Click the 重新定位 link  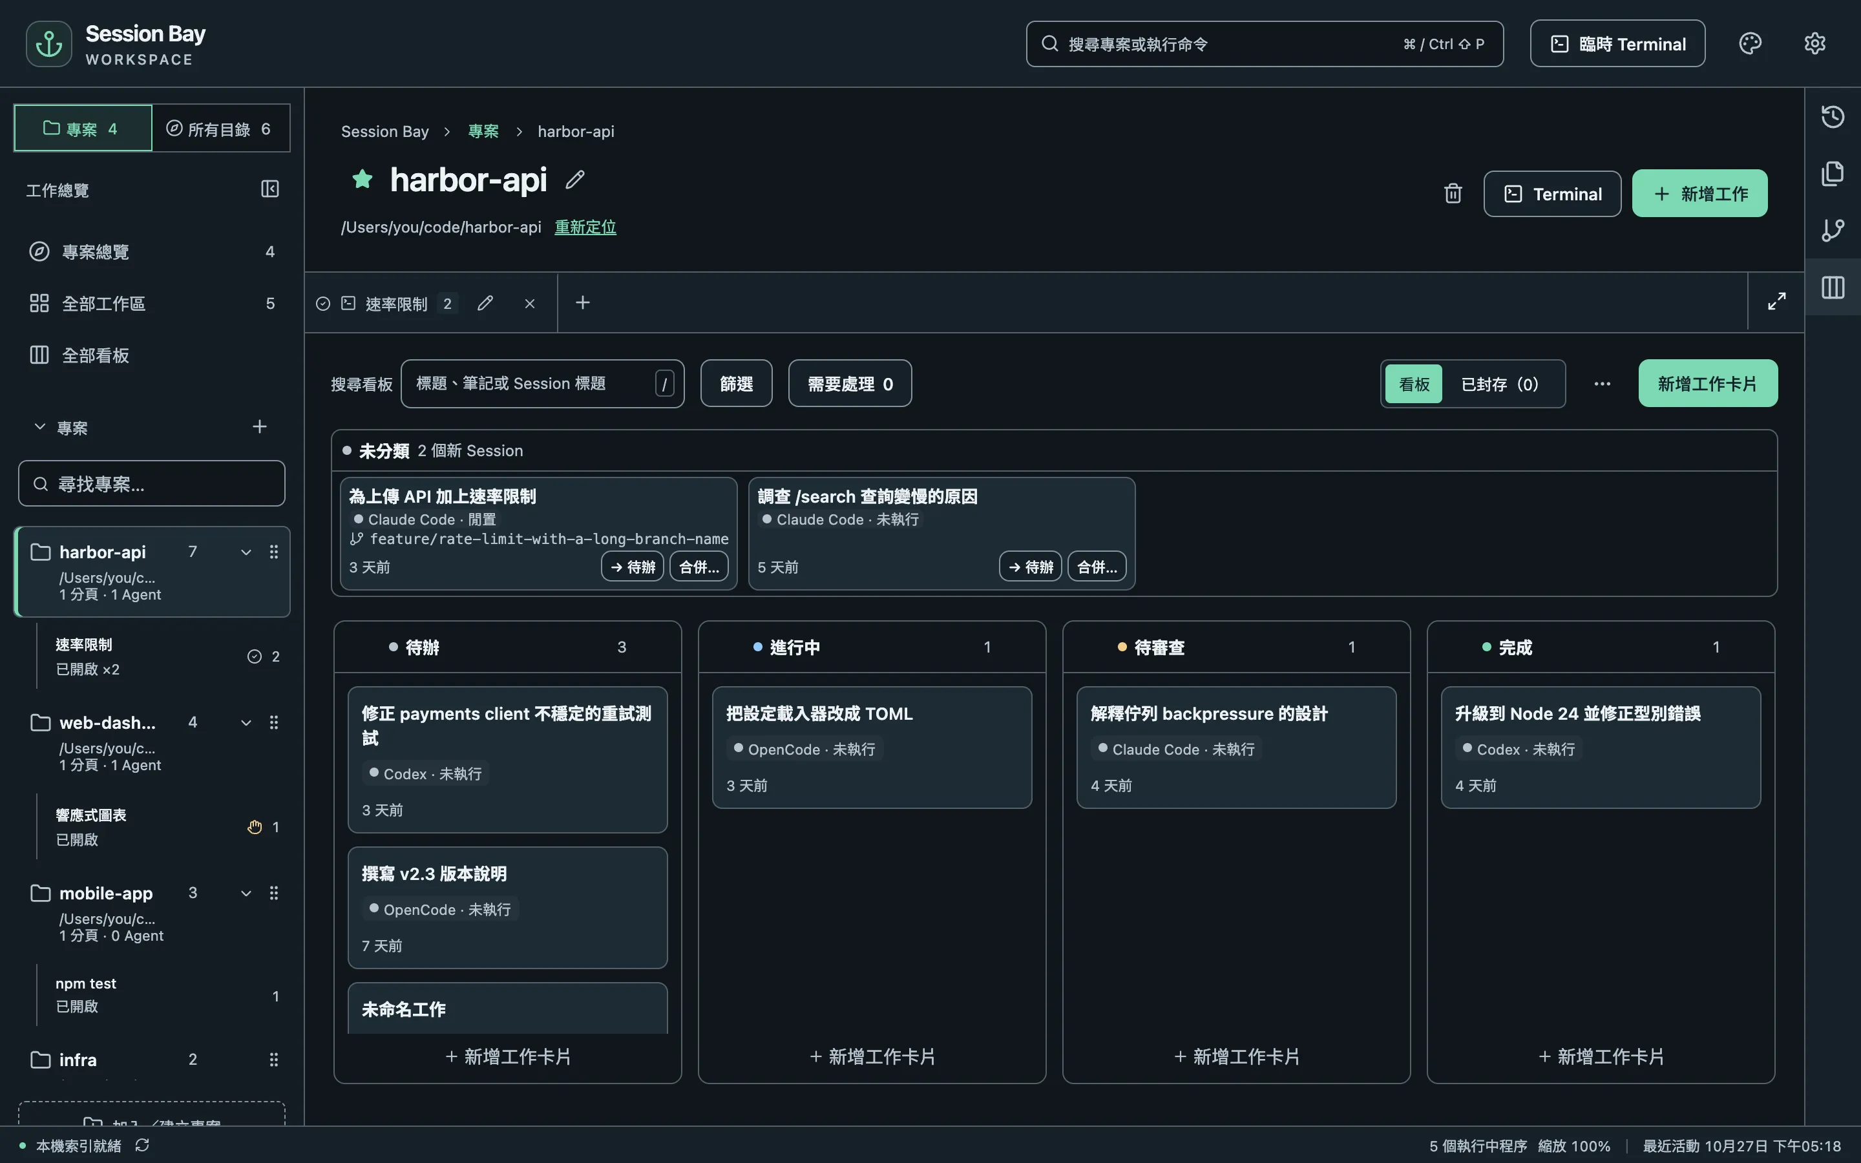585,227
